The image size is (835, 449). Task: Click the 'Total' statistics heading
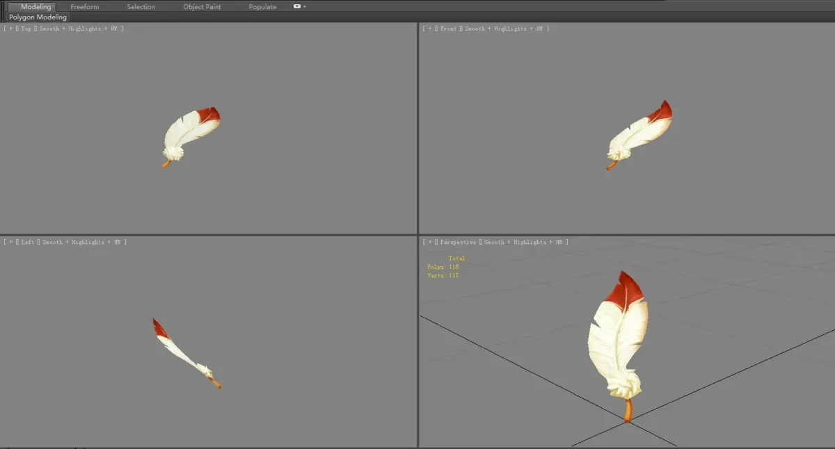pyautogui.click(x=456, y=259)
